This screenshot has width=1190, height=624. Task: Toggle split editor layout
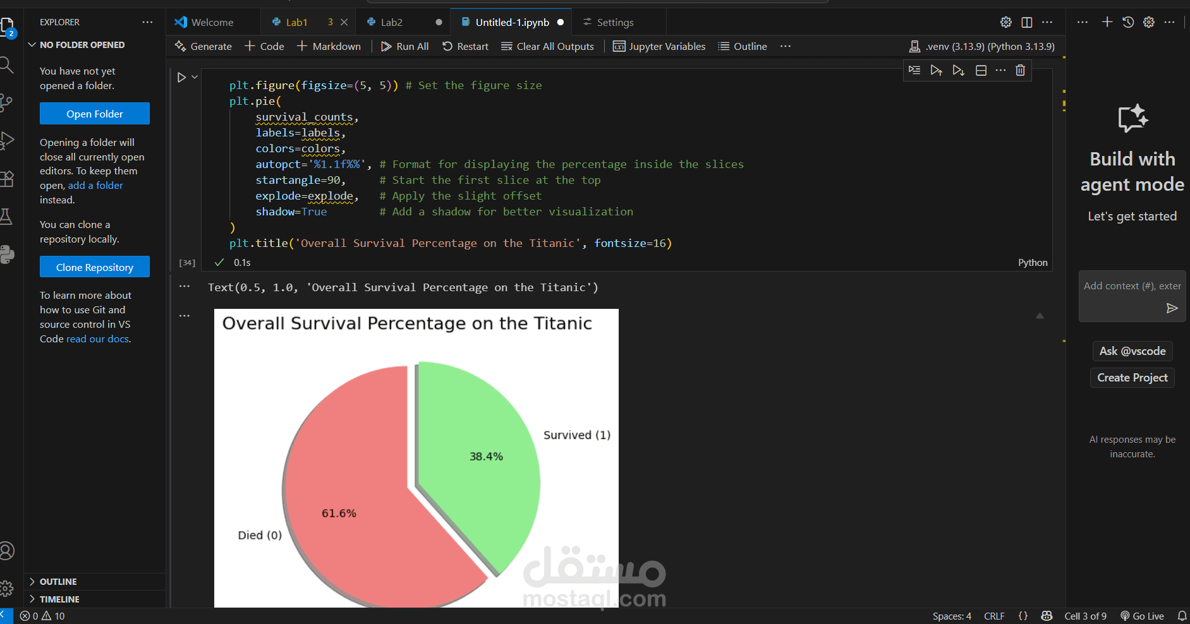[1027, 22]
